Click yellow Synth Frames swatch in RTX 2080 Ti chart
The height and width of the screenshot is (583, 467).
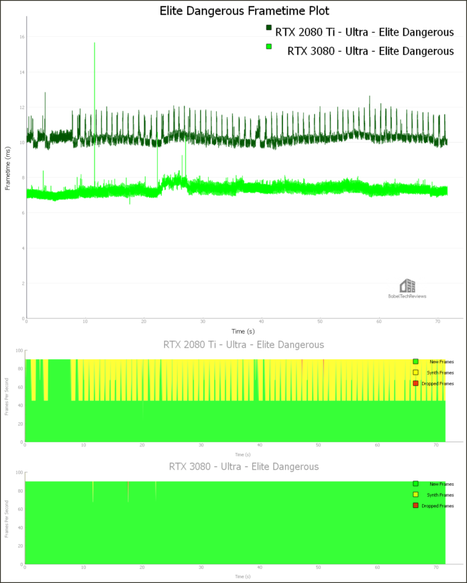[415, 372]
